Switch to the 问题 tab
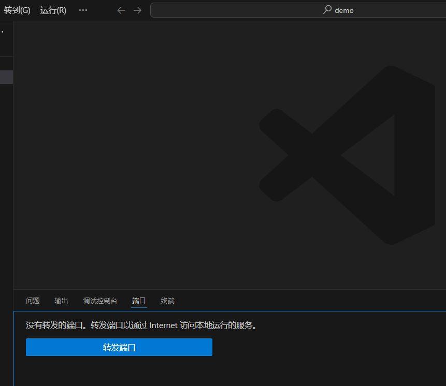 point(33,301)
